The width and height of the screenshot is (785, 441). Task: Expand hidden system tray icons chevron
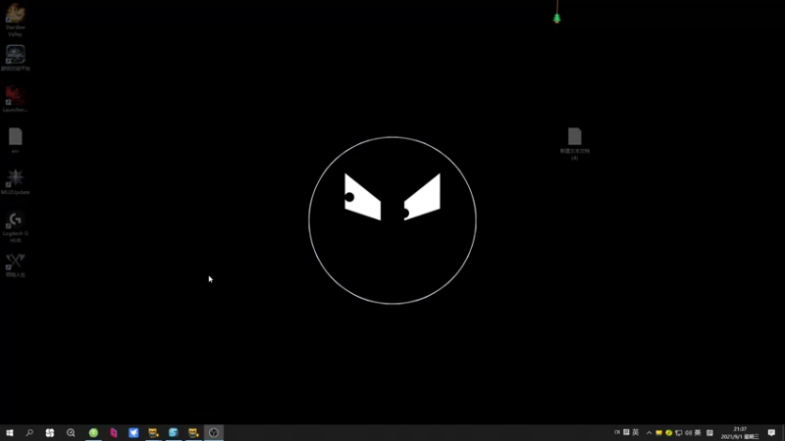click(649, 433)
